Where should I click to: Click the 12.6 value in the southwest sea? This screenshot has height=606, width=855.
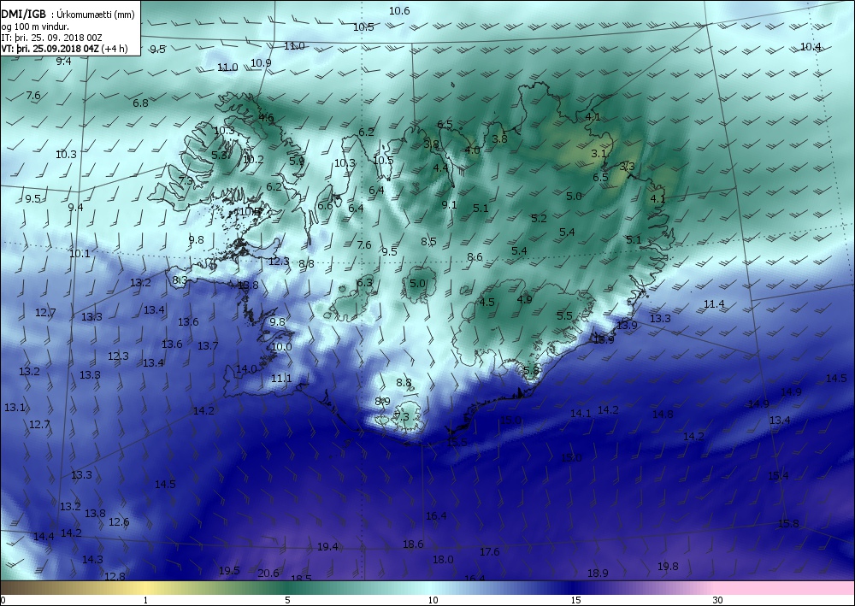coord(119,521)
